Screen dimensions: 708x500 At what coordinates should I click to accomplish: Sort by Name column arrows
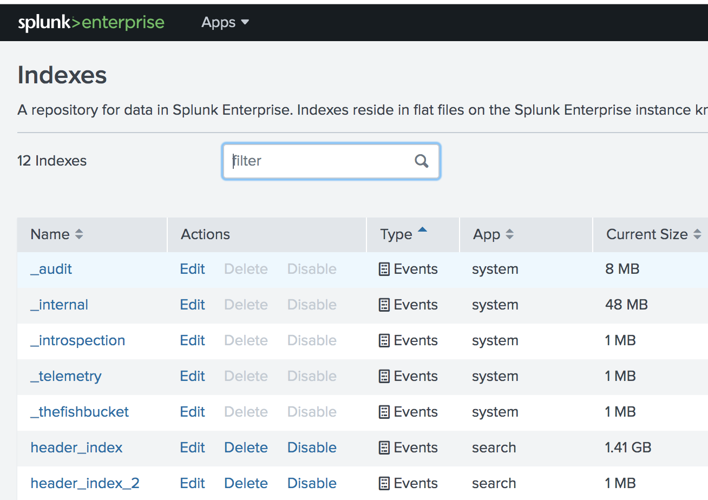[79, 234]
